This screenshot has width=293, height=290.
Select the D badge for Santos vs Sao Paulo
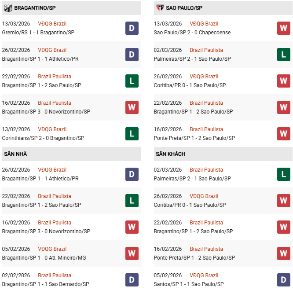click(283, 280)
